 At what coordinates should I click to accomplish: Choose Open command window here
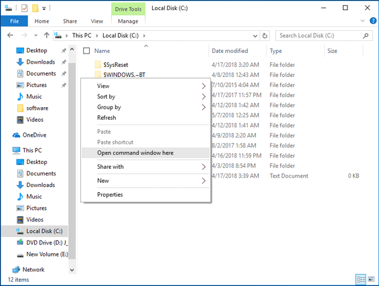point(146,153)
